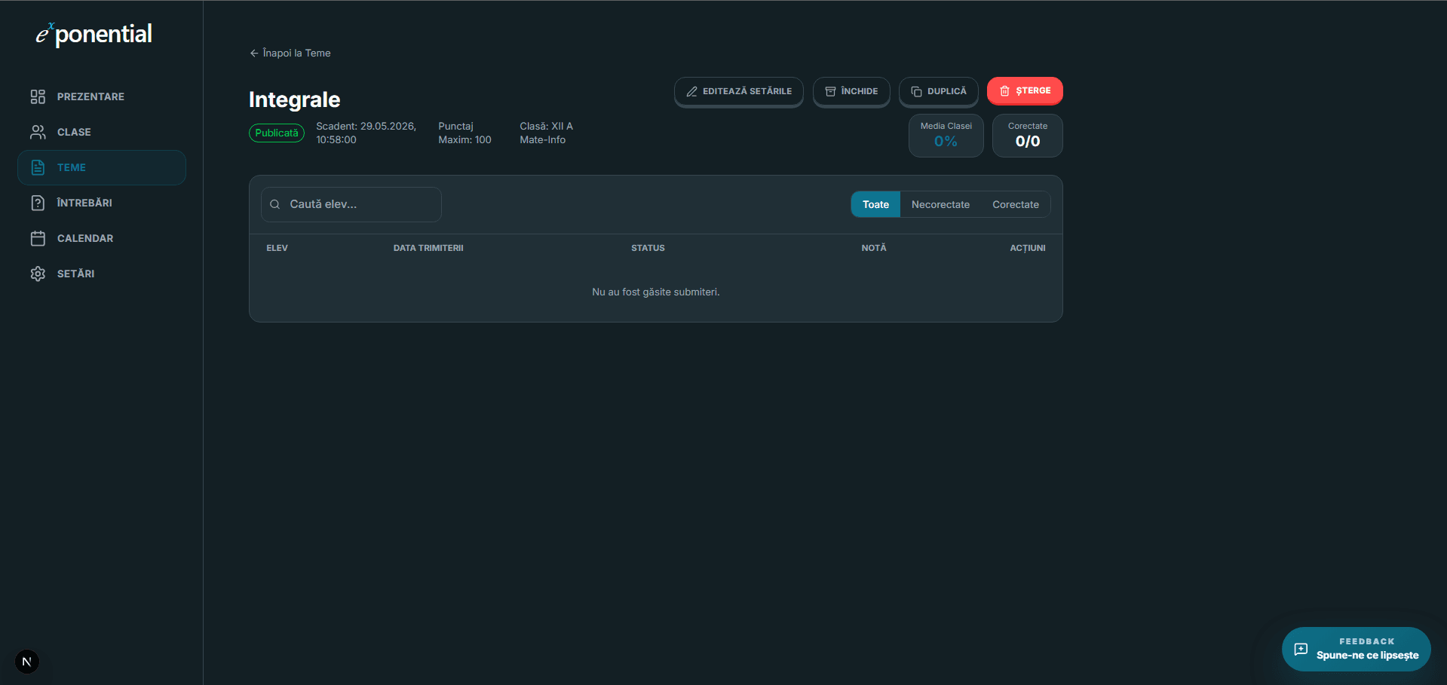
Task: Click the trash icon on Șterge
Action: [x=1004, y=91]
